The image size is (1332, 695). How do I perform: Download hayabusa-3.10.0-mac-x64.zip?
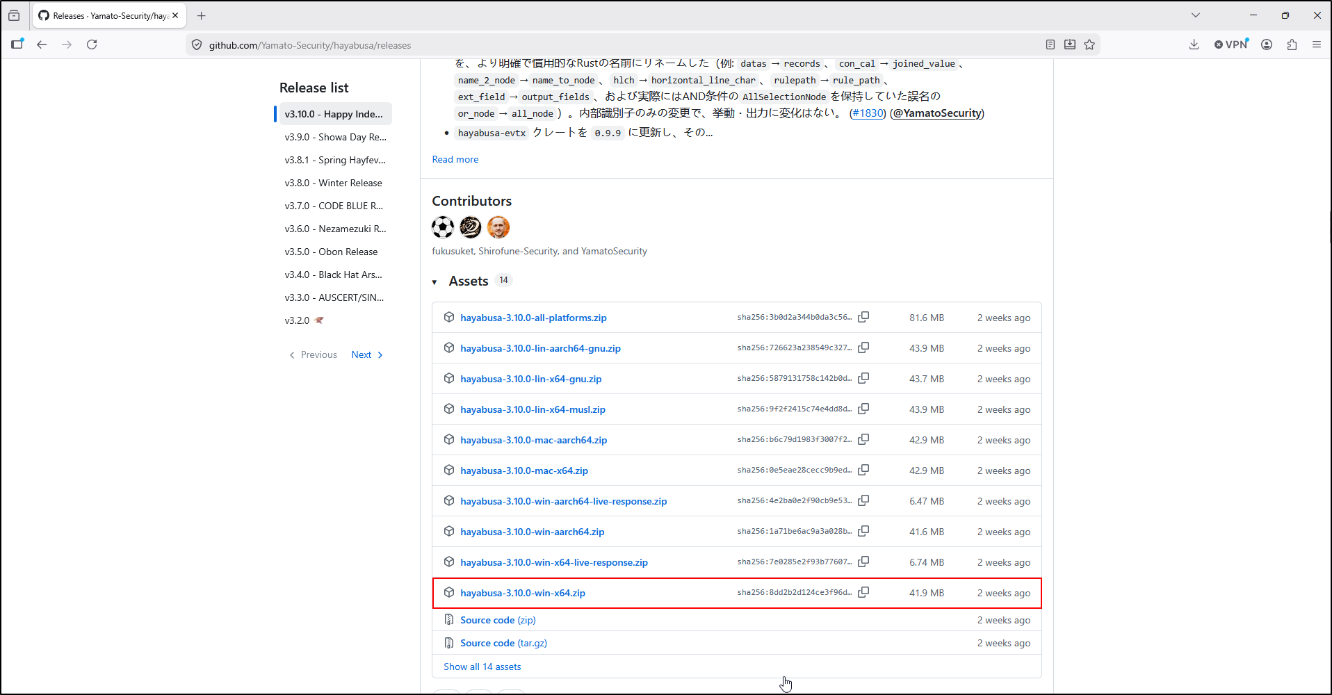tap(524, 471)
